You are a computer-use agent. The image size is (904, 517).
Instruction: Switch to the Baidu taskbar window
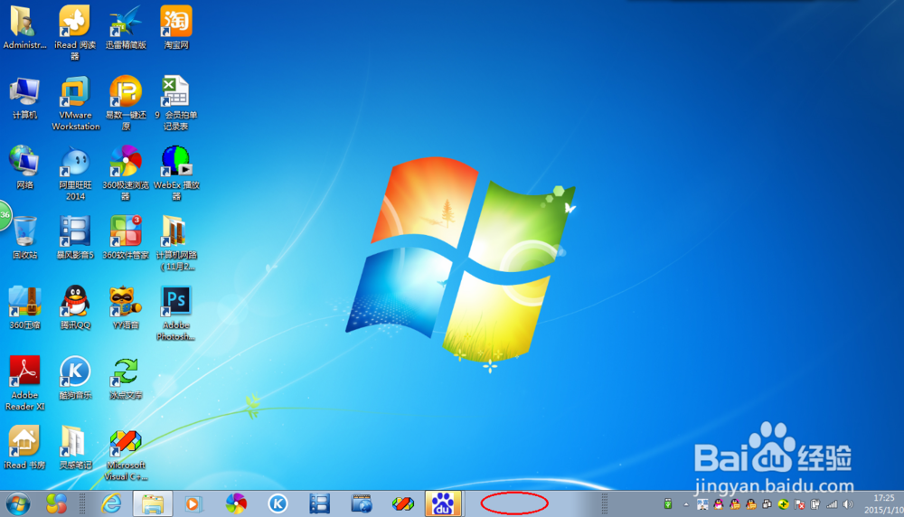443,504
